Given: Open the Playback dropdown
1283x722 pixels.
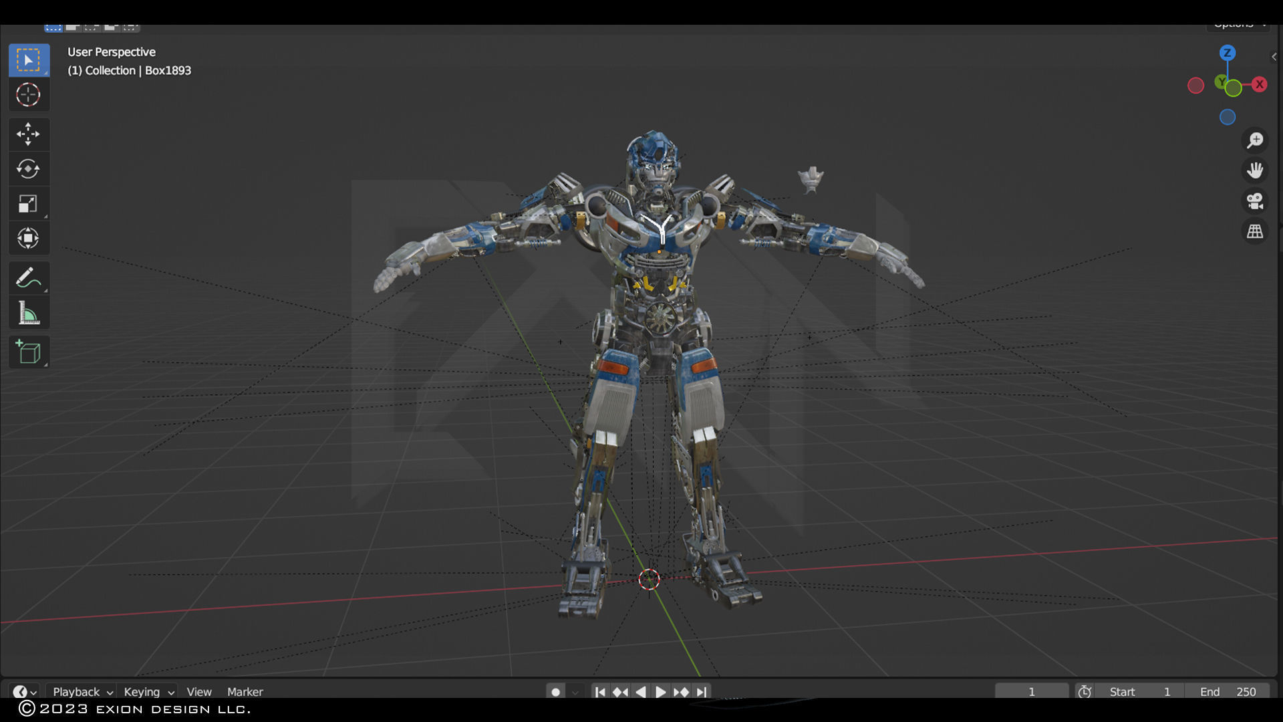Looking at the screenshot, I should click(82, 692).
